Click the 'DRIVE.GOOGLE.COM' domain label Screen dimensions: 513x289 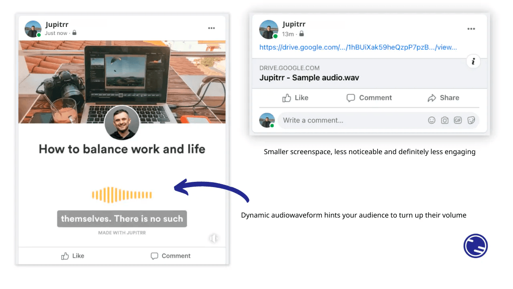(289, 68)
